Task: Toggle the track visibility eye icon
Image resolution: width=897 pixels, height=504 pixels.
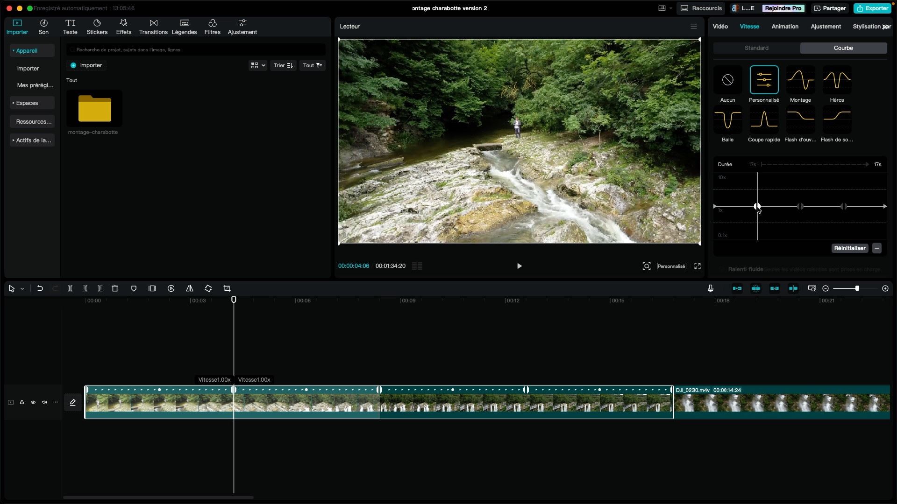Action: point(33,402)
